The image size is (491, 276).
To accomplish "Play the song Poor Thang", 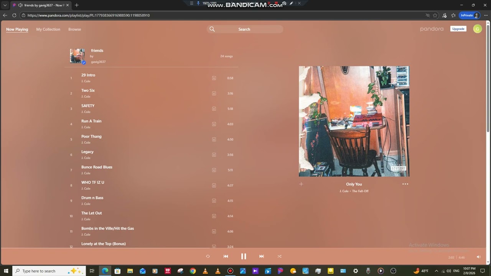I will pyautogui.click(x=91, y=136).
